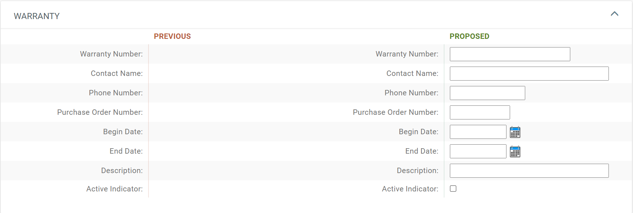Activate the proposed Purchase Order Number field
The image size is (633, 213).
point(480,112)
